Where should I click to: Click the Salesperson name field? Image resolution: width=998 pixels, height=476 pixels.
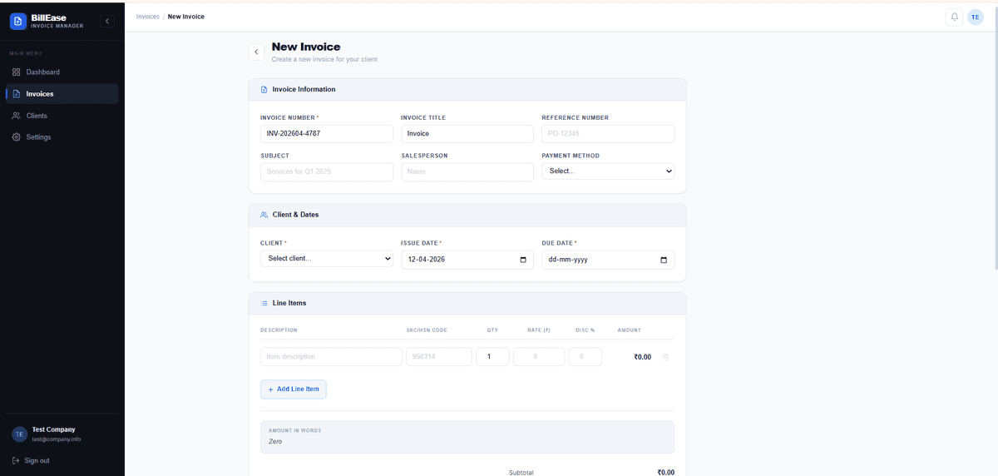[467, 171]
